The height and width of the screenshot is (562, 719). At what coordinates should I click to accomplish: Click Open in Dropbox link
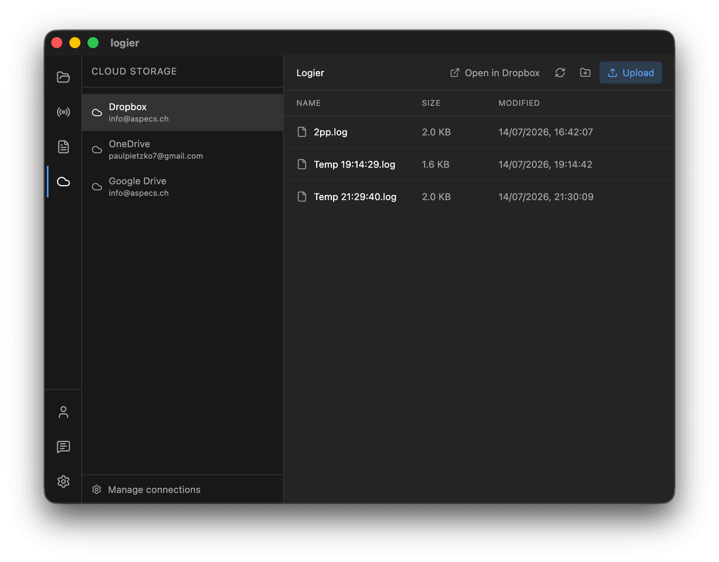[x=495, y=73]
